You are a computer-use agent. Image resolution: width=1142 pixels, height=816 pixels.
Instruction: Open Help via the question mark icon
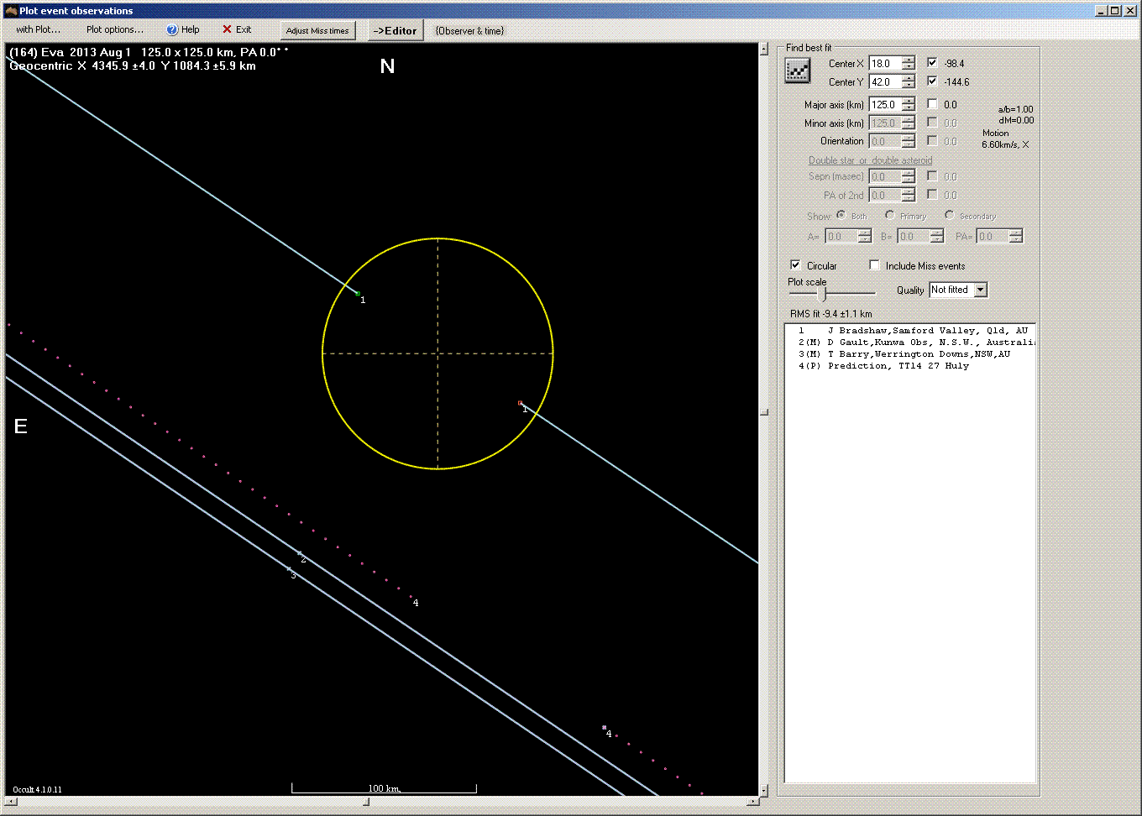[x=172, y=29]
